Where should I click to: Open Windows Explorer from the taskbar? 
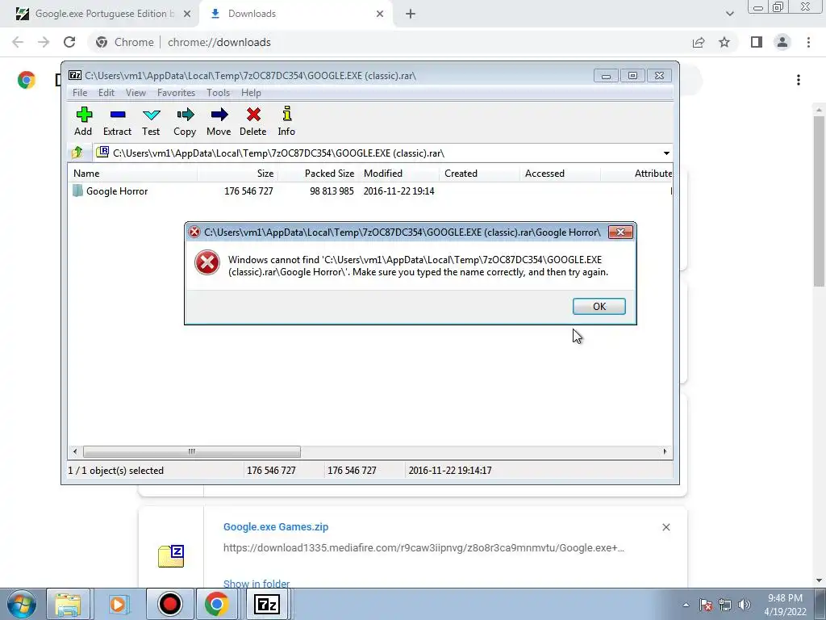[68, 605]
